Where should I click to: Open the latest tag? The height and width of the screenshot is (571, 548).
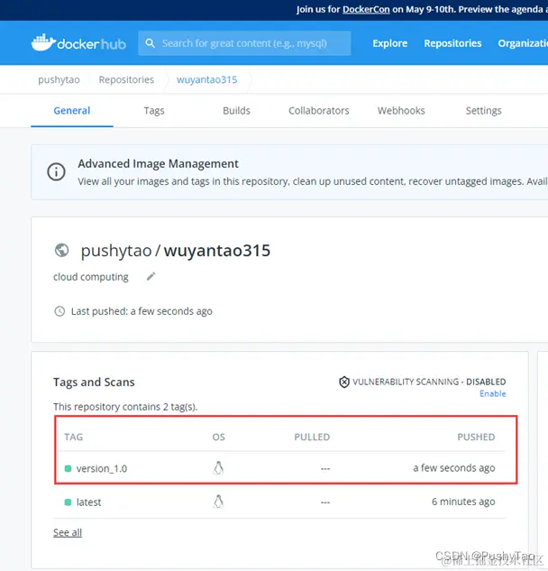coord(88,502)
